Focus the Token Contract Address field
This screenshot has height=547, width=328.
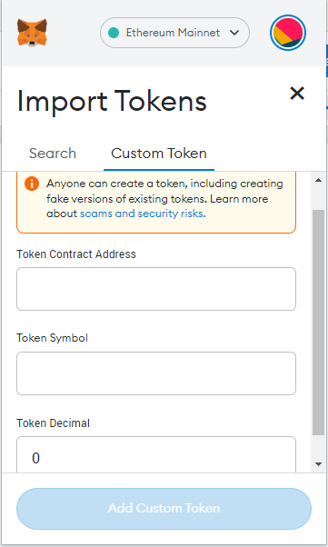pos(156,289)
